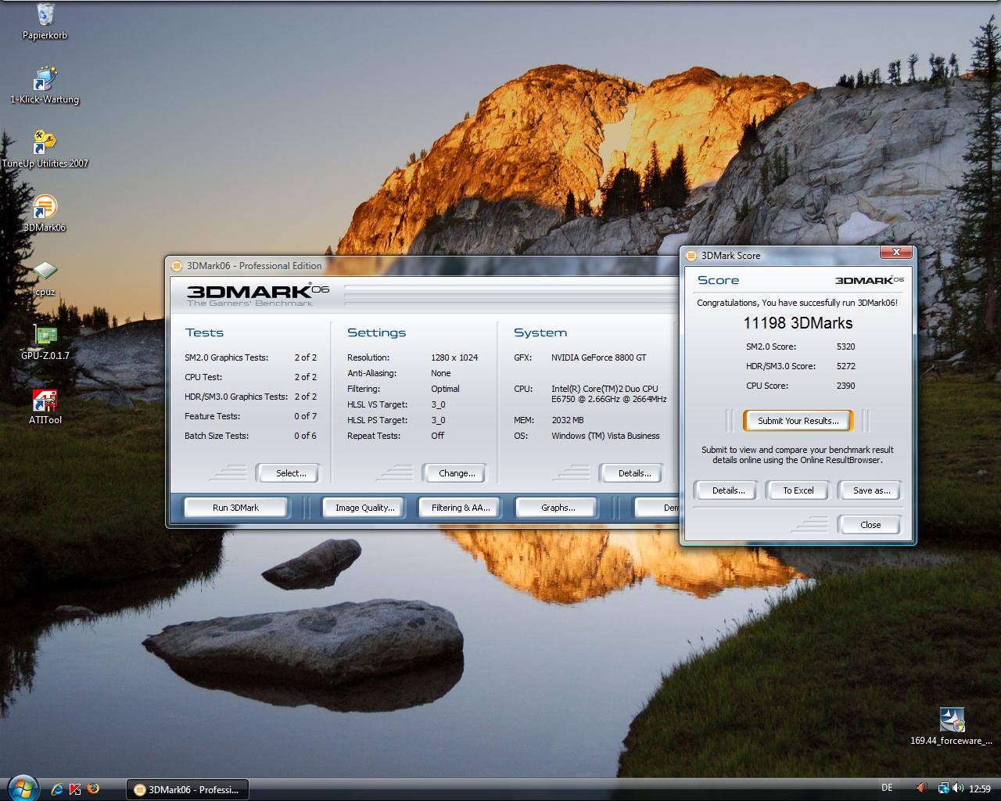Click Change... under Settings

(x=456, y=473)
